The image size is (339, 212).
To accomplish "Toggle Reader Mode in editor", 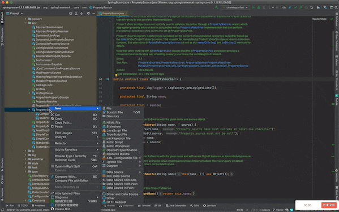I will pyautogui.click(x=319, y=19).
